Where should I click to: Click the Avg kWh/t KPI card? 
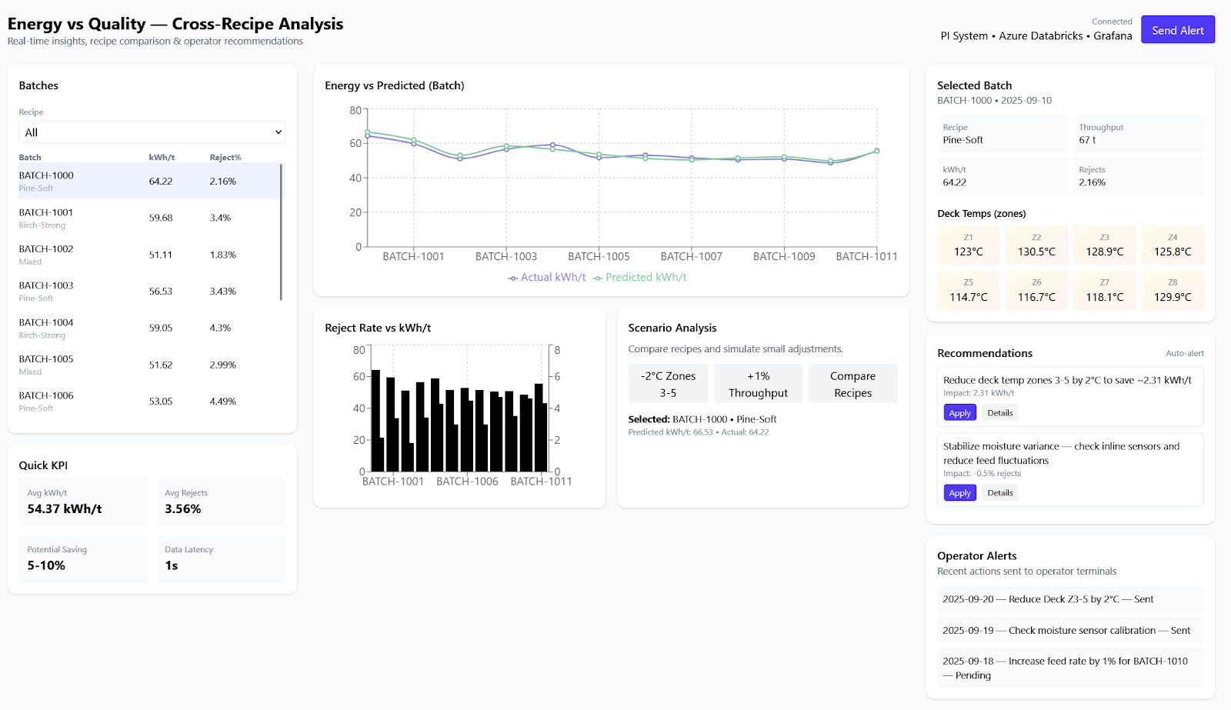[83, 502]
